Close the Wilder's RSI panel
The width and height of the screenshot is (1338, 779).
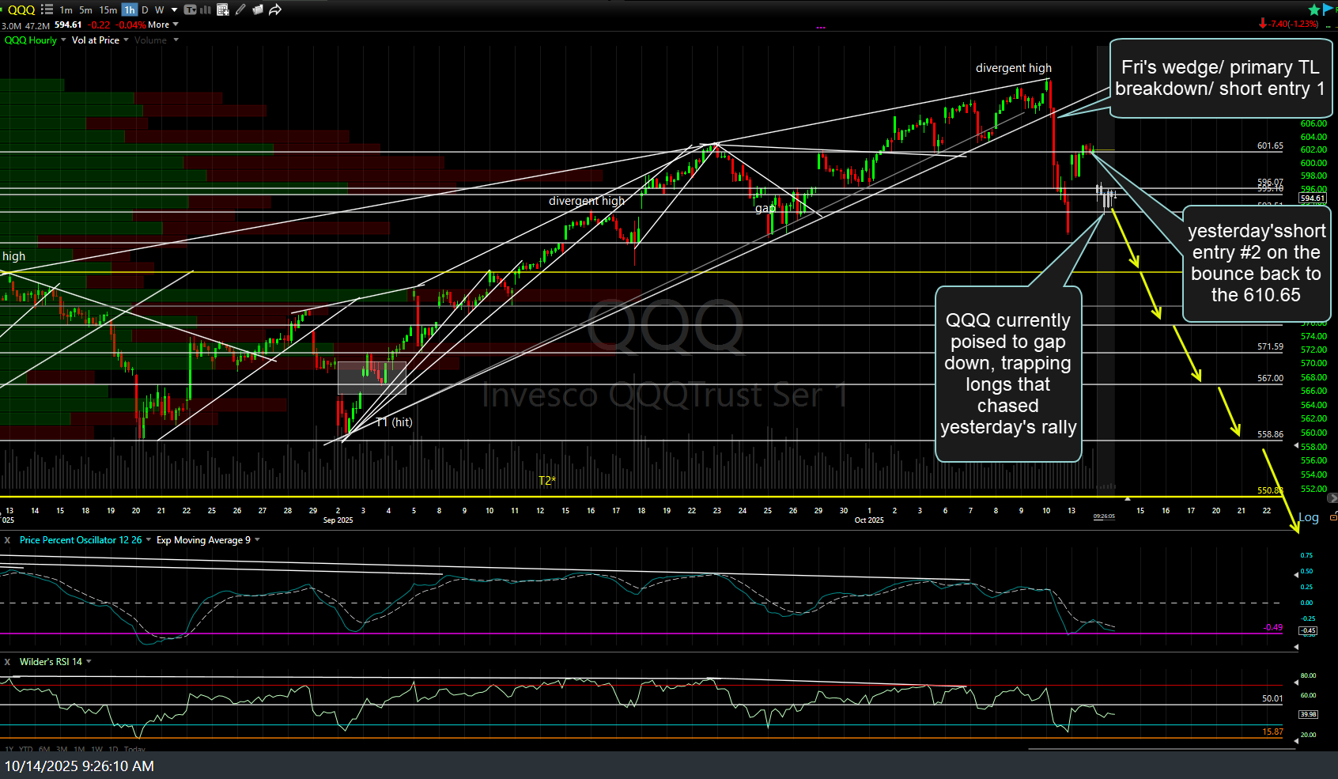pos(7,662)
